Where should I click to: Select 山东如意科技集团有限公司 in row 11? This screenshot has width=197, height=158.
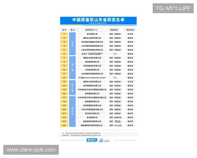pyautogui.click(x=92, y=74)
